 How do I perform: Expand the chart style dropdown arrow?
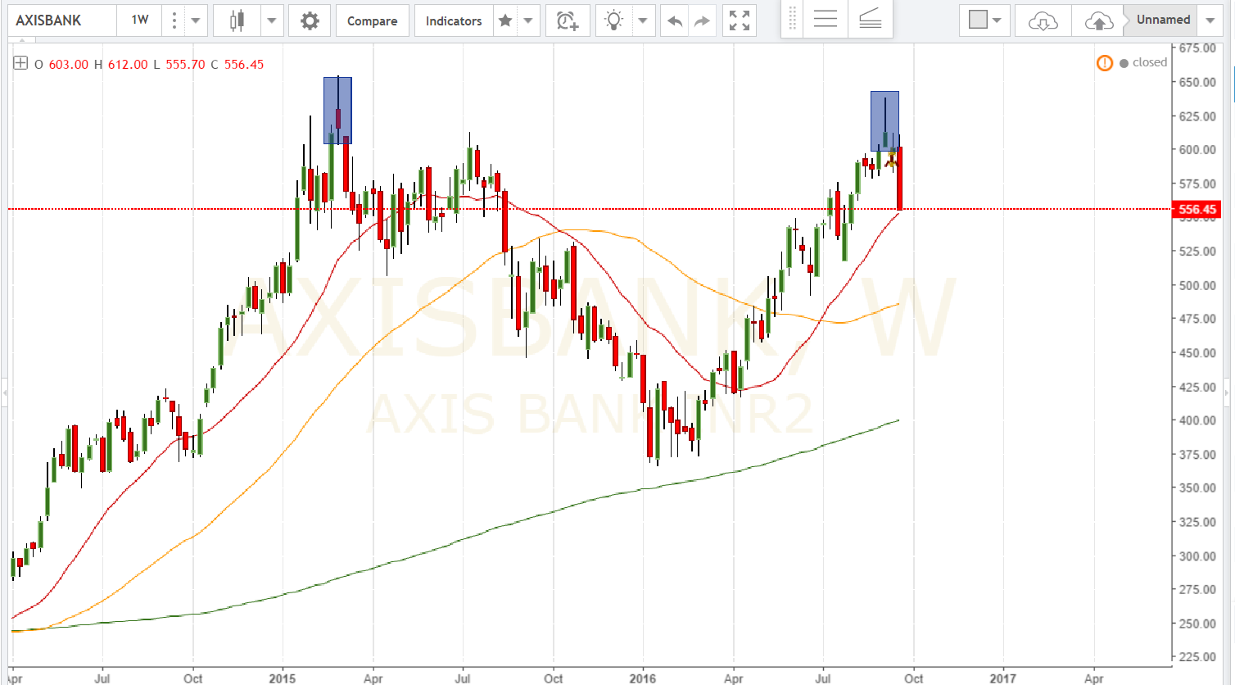coord(272,20)
